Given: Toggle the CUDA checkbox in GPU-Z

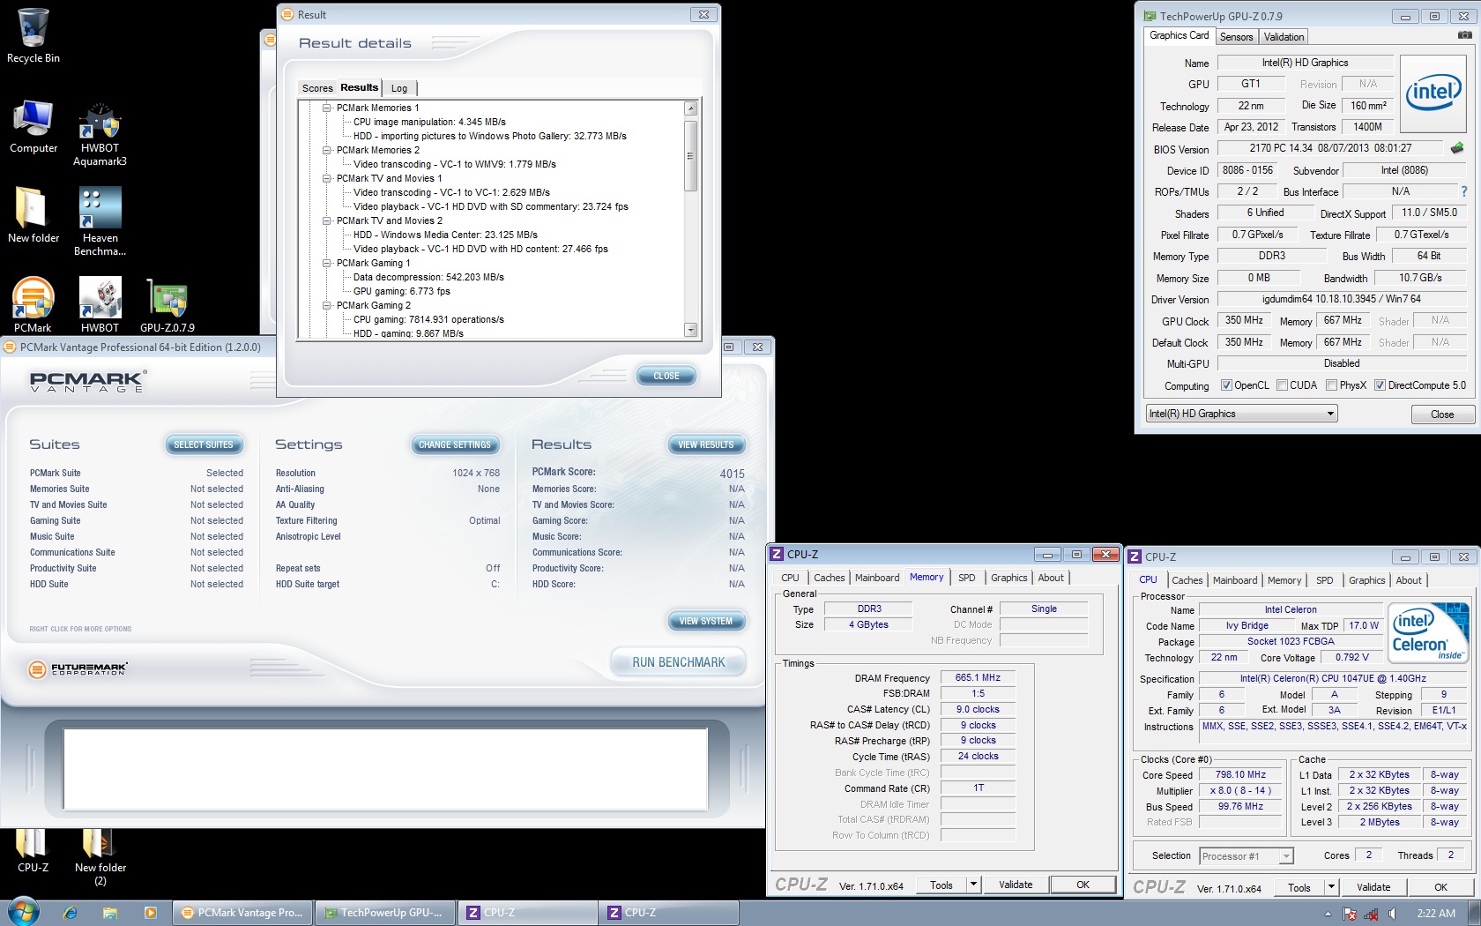Looking at the screenshot, I should [1282, 385].
